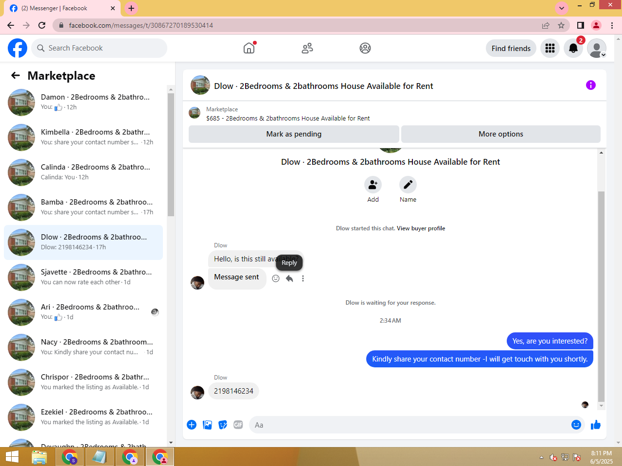
Task: Click the browser address bar URL
Action: coord(141,25)
